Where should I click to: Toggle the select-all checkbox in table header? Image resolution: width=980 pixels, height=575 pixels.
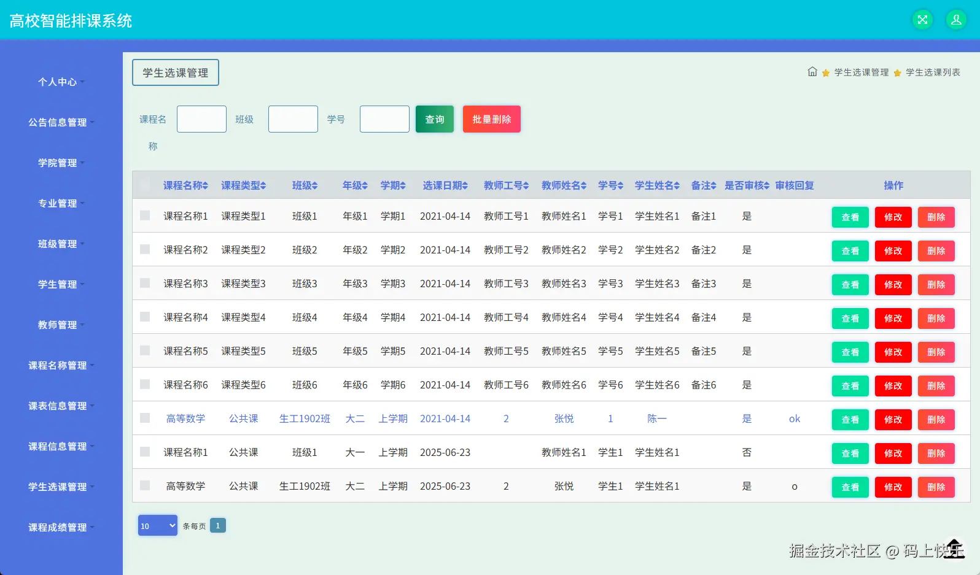[145, 185]
